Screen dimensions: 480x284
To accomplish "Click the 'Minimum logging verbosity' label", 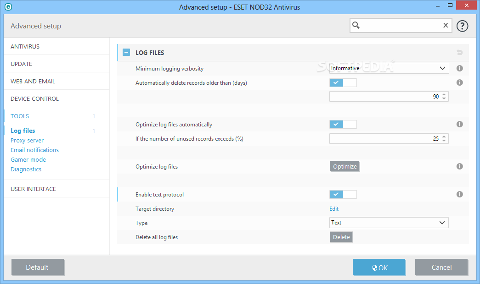I will (x=169, y=69).
